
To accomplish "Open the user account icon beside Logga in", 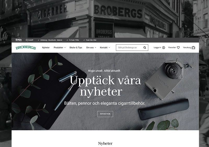I will click(x=164, y=48).
